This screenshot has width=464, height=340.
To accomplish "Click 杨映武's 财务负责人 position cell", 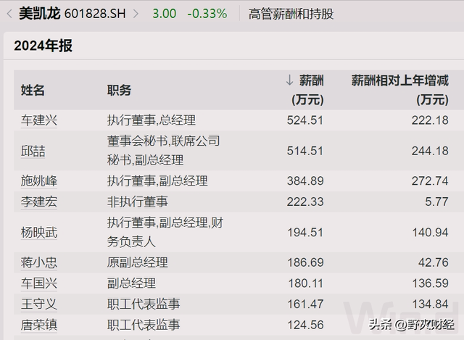I will pos(165,232).
